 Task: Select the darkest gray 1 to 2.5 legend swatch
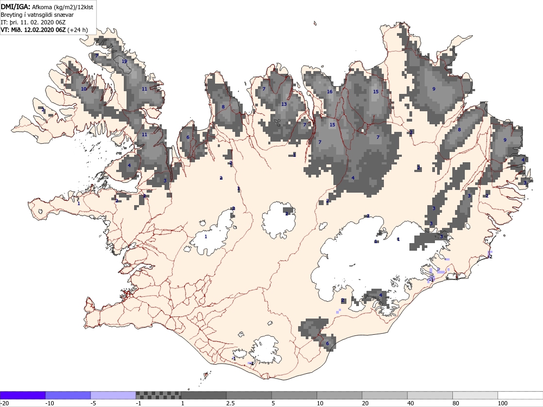click(x=204, y=395)
